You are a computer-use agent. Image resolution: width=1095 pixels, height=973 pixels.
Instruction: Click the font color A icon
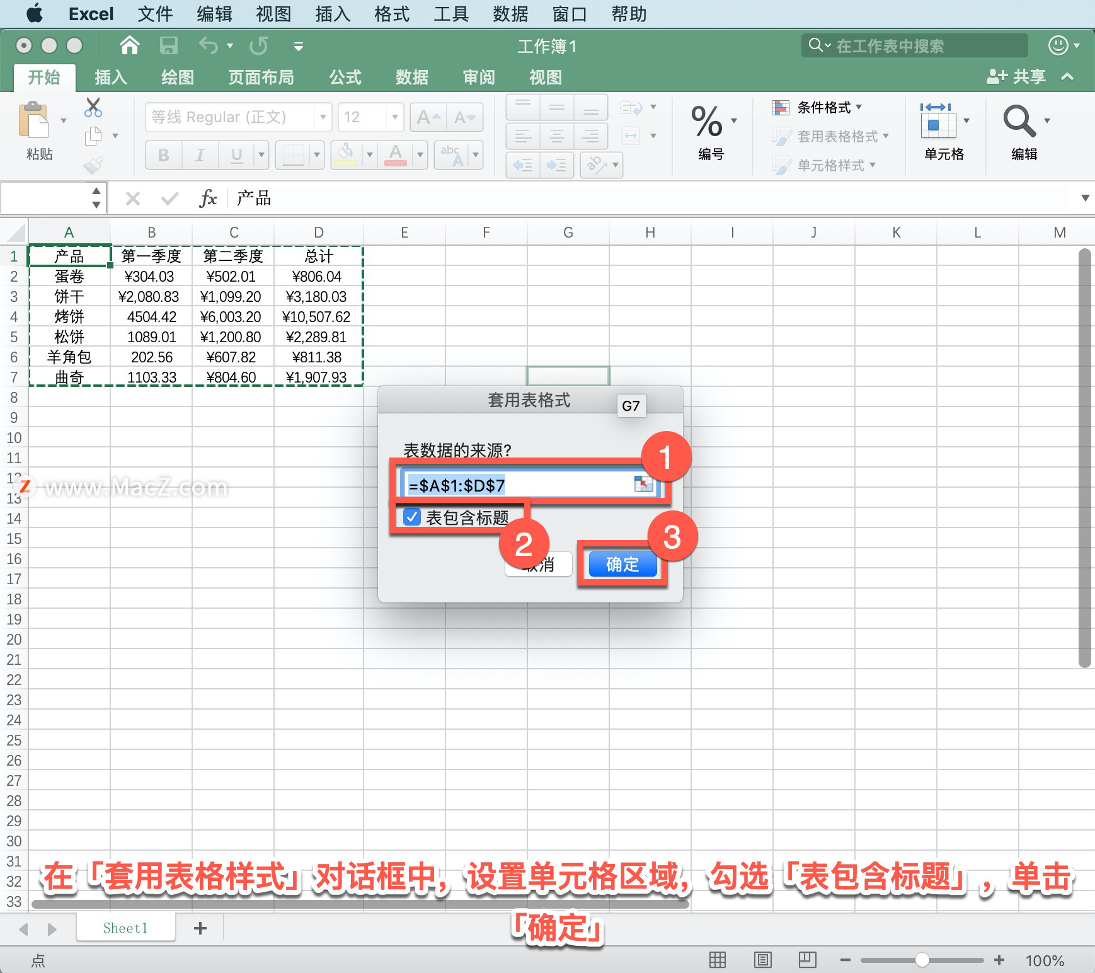[395, 154]
